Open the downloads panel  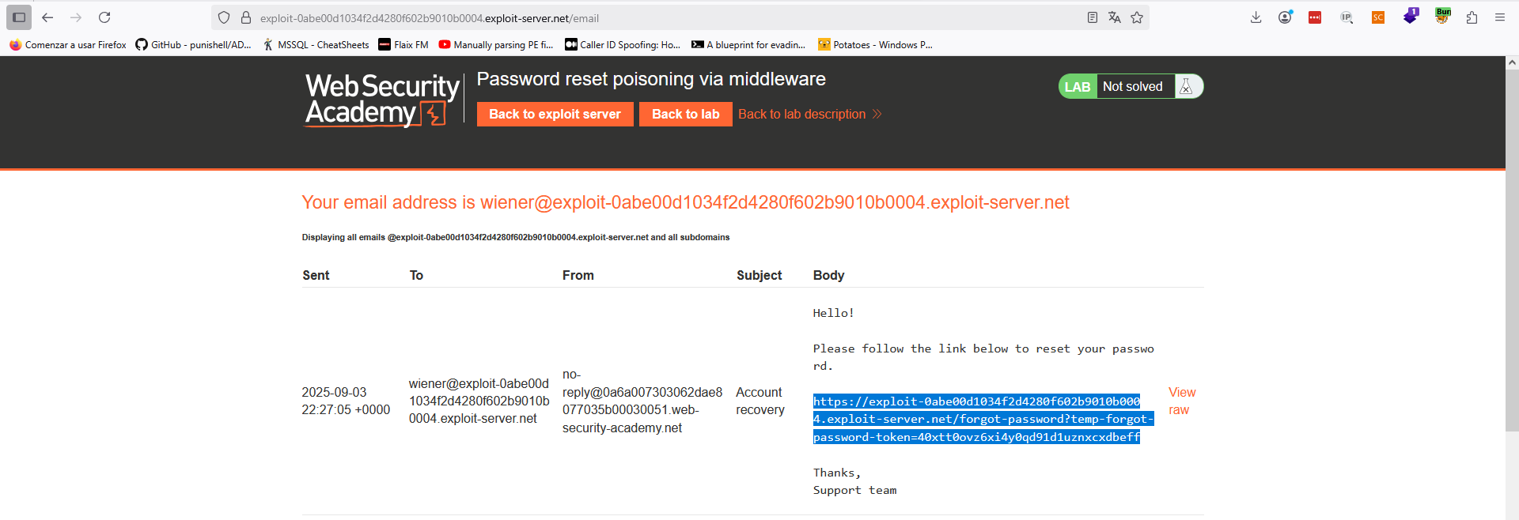[x=1256, y=17]
